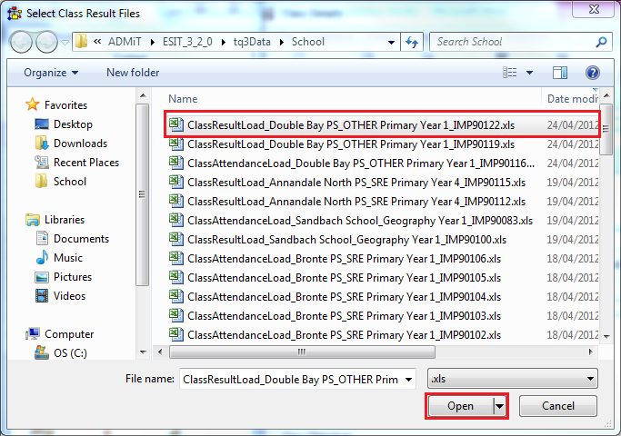Open the Organize dropdown menu
621x436 pixels.
pyautogui.click(x=51, y=73)
